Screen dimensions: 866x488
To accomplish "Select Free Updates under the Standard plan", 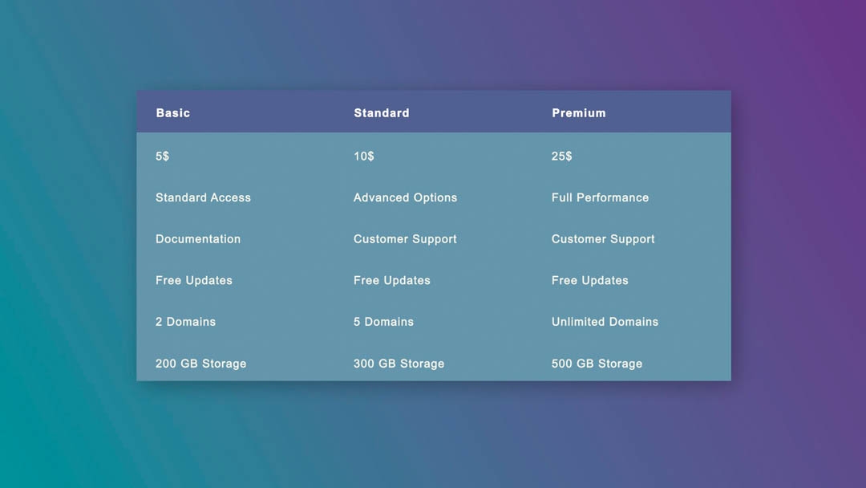I will tap(392, 280).
